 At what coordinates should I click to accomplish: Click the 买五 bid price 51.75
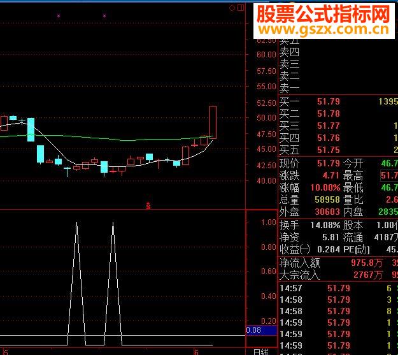click(329, 150)
